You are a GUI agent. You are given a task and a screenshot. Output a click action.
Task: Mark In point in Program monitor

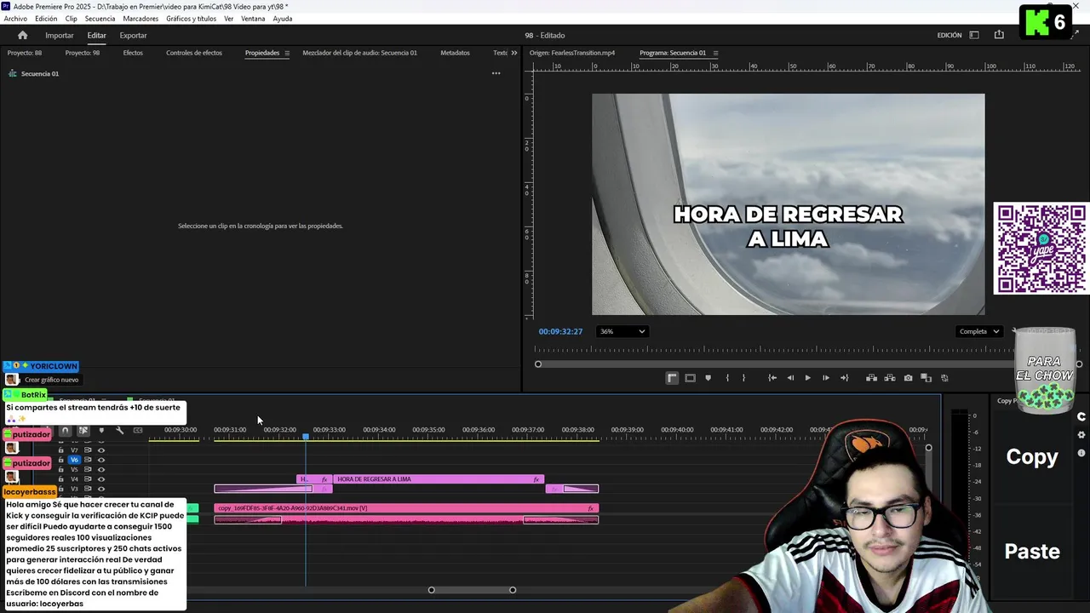[726, 378]
